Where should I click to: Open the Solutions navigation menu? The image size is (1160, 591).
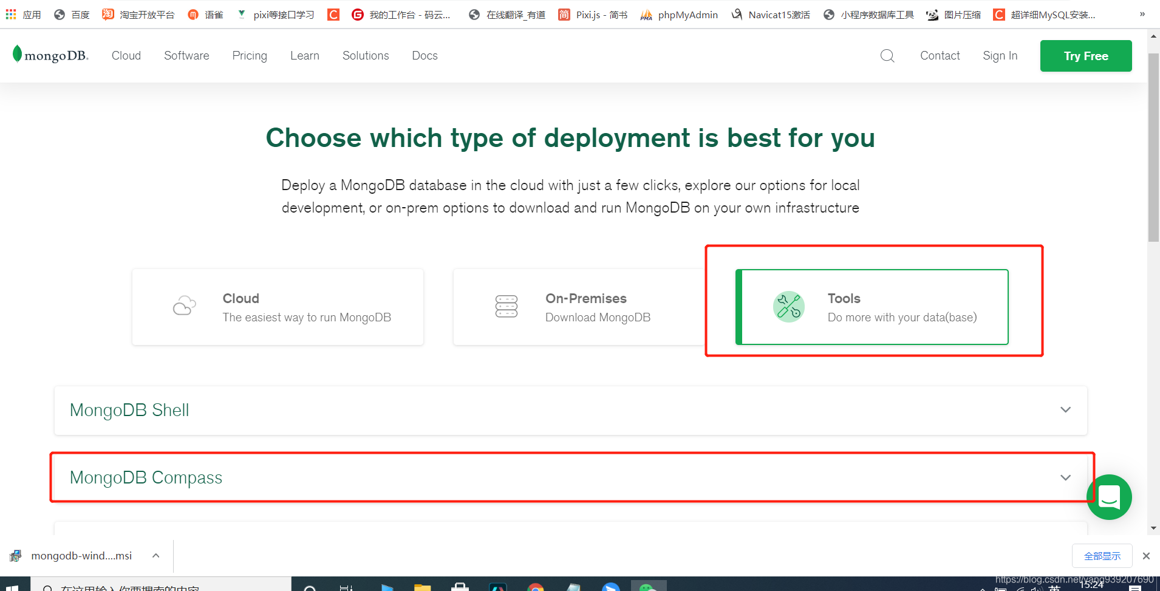tap(366, 56)
